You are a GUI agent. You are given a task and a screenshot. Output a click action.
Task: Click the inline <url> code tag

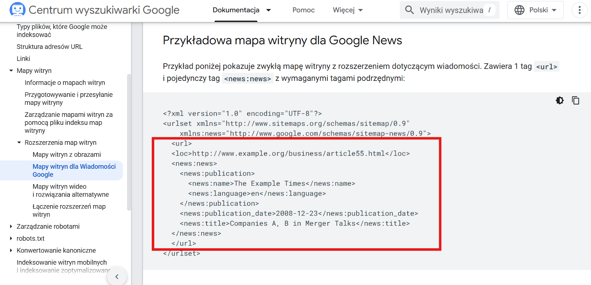(x=547, y=67)
